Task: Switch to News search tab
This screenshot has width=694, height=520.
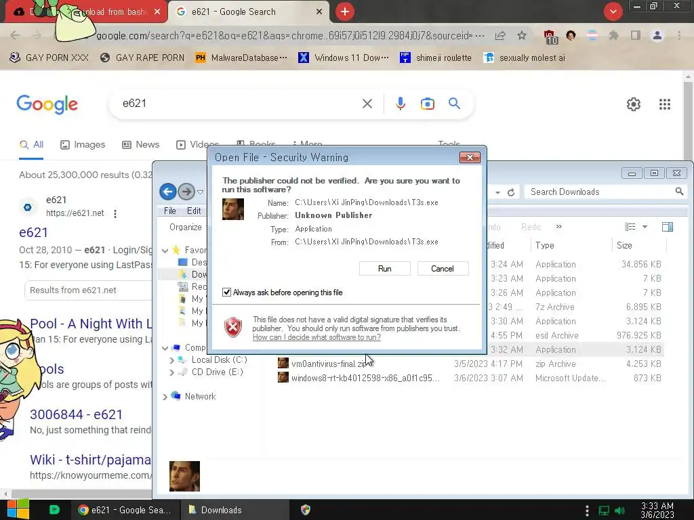Action: (x=141, y=145)
